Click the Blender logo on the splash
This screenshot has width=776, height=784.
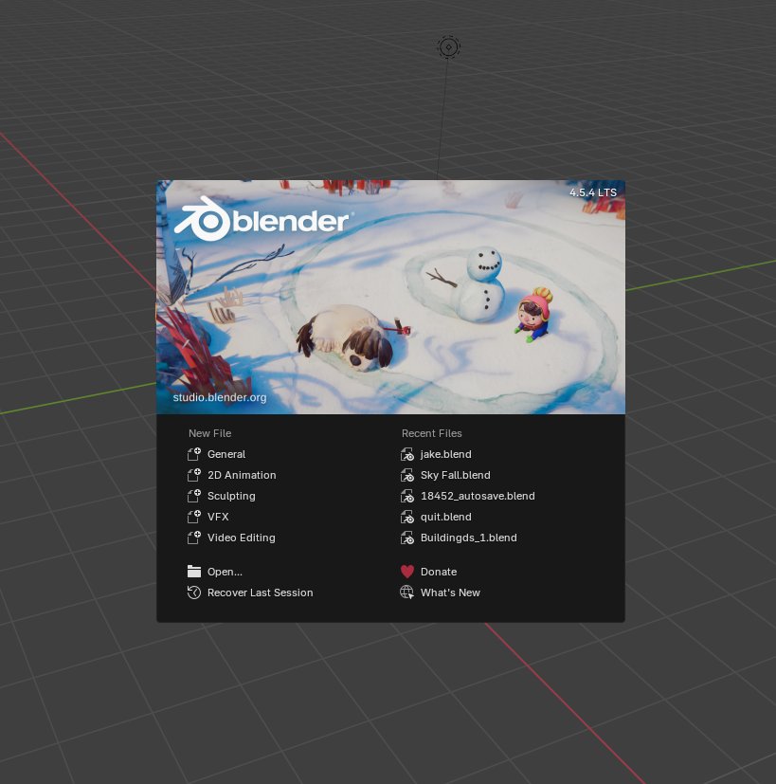pos(263,219)
